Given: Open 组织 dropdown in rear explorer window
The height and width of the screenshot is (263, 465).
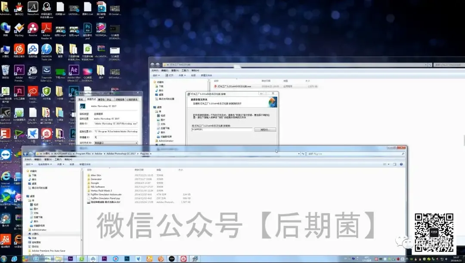Looking at the screenshot, I should click(156, 75).
